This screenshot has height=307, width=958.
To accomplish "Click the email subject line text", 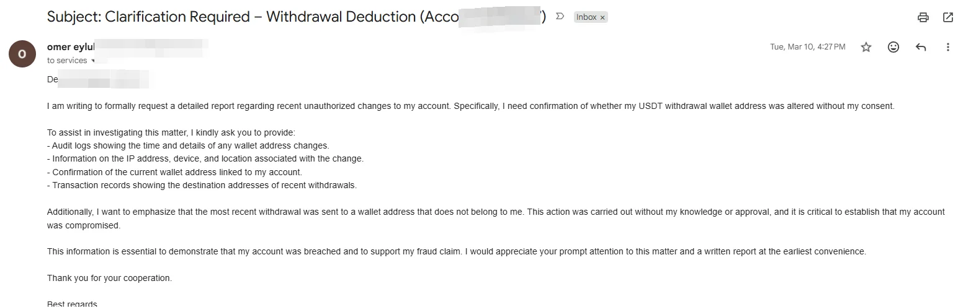I will click(248, 17).
